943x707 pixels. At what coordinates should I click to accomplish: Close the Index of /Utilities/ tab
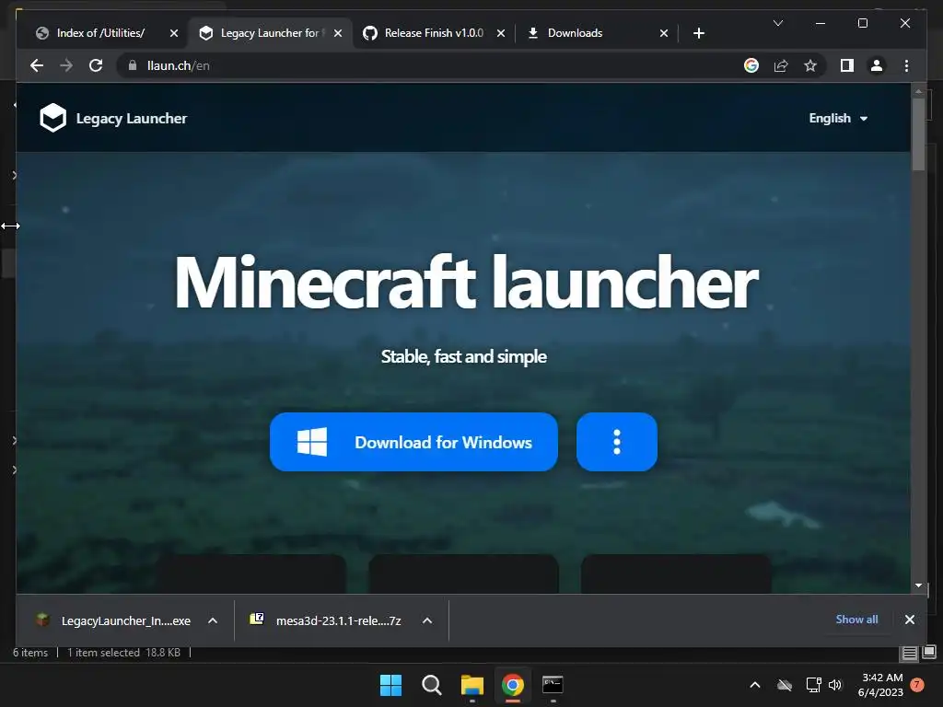pyautogui.click(x=174, y=33)
